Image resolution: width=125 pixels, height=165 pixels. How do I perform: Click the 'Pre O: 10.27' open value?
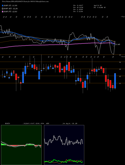coord(78,5)
